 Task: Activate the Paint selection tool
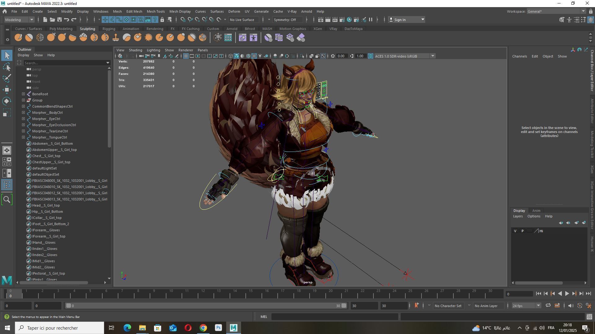pyautogui.click(x=7, y=78)
